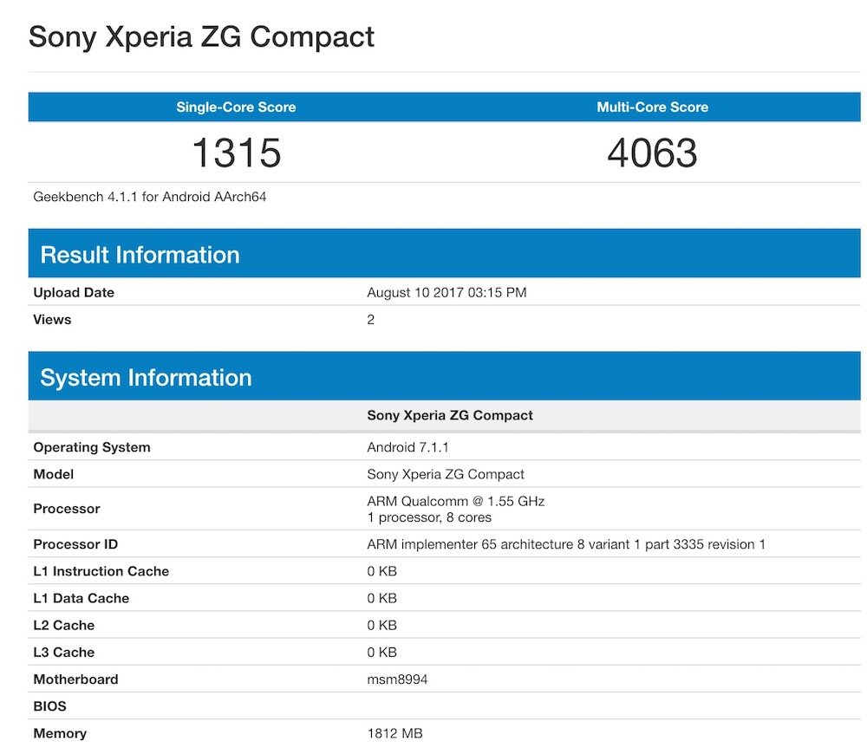The image size is (867, 754).
Task: Click the multi-core score value 4063
Action: 652,153
